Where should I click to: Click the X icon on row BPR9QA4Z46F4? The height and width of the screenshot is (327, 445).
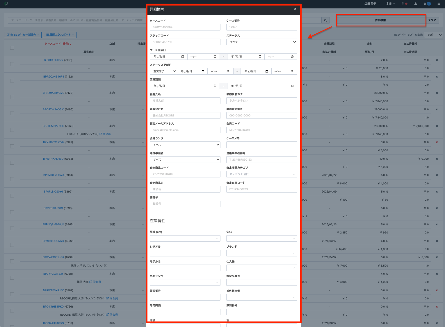[x=437, y=77]
